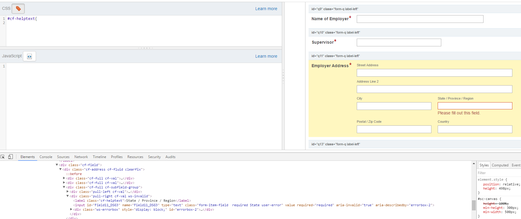The image size is (521, 219).
Task: Select the Styles sidebar tab
Action: 484,165
